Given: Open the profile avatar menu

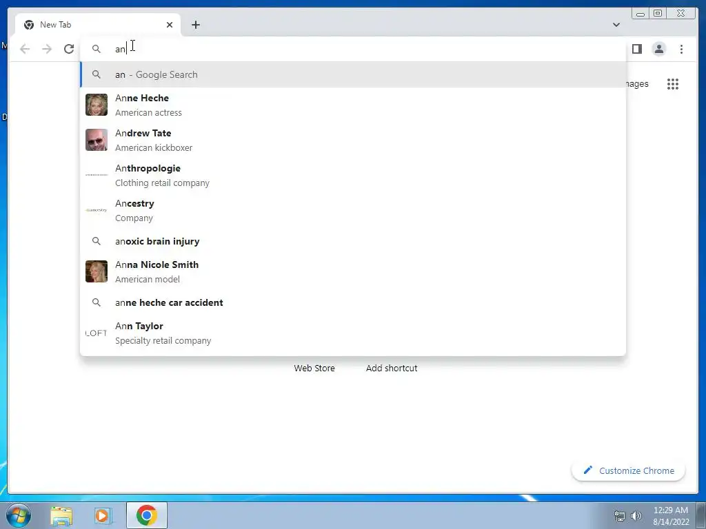Looking at the screenshot, I should (x=658, y=49).
